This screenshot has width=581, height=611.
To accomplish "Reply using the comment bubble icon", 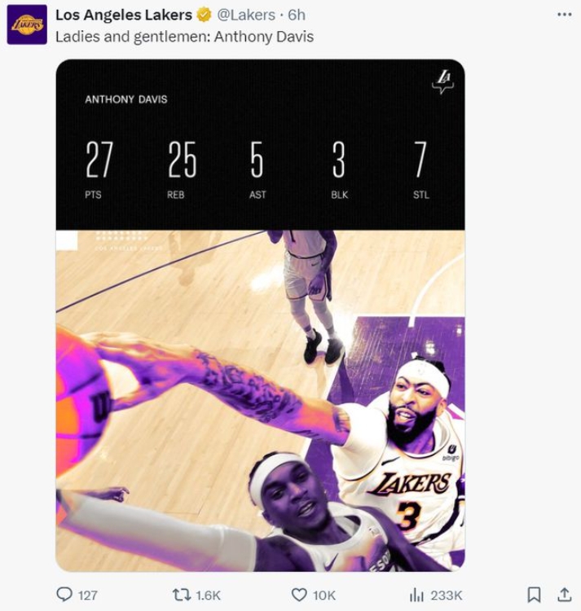I will [x=64, y=595].
